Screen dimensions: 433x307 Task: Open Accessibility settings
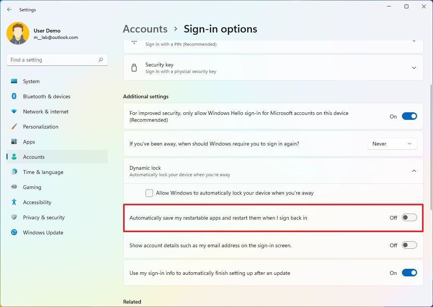tap(37, 202)
